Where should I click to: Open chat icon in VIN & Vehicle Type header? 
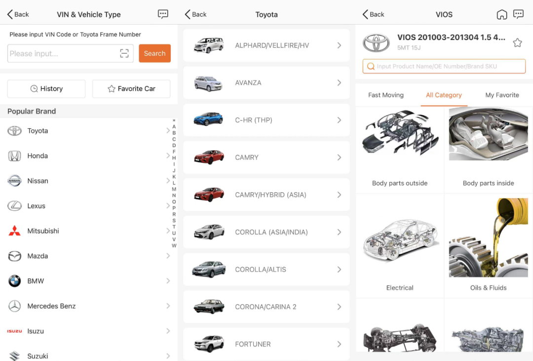(163, 14)
